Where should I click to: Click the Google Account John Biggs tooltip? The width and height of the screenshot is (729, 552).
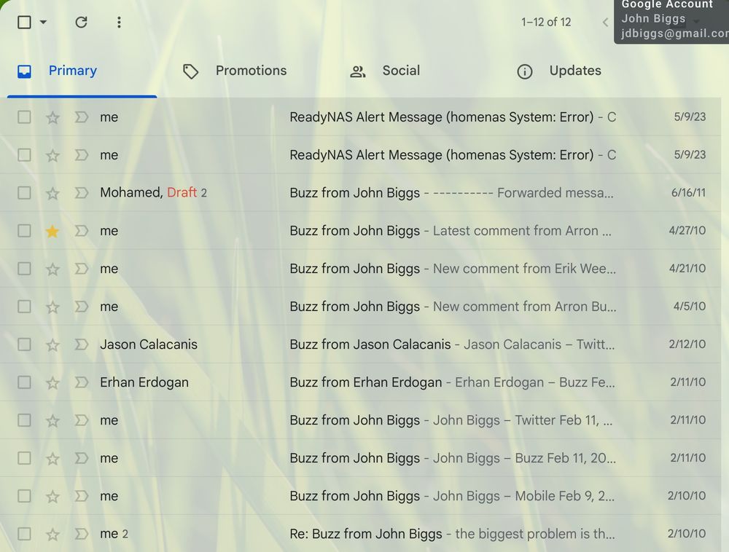click(671, 20)
